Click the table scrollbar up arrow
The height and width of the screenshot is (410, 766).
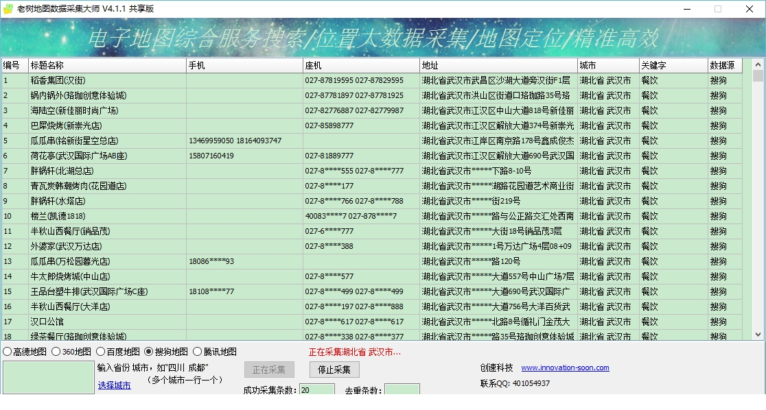click(758, 64)
